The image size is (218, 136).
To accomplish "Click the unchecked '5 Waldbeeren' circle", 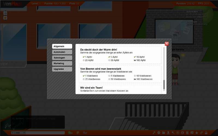I will [109, 76].
